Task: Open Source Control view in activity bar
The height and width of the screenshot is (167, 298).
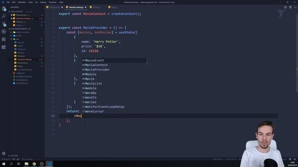Action: 4,24
